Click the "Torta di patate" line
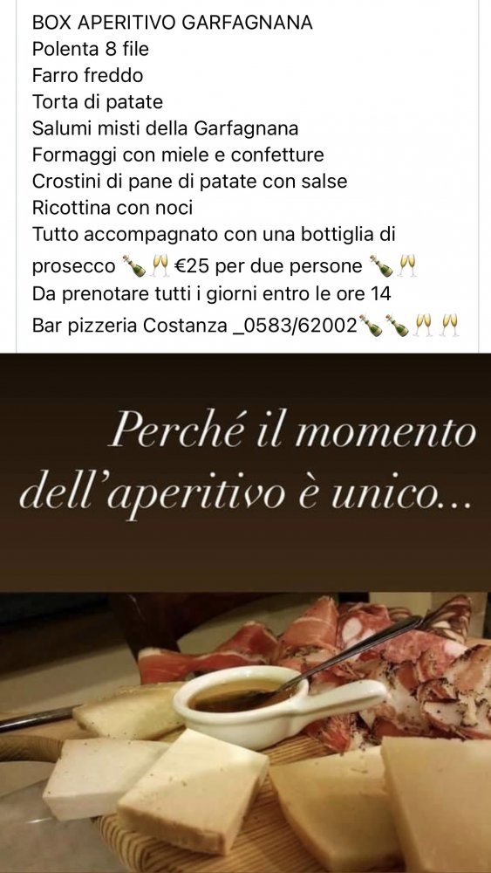Image resolution: width=491 pixels, height=873 pixels. click(98, 102)
